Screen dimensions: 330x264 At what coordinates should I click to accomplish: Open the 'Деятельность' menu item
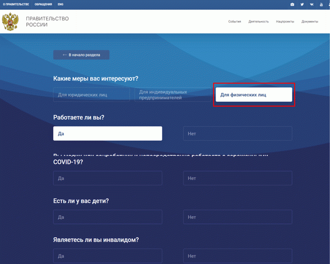coord(258,21)
